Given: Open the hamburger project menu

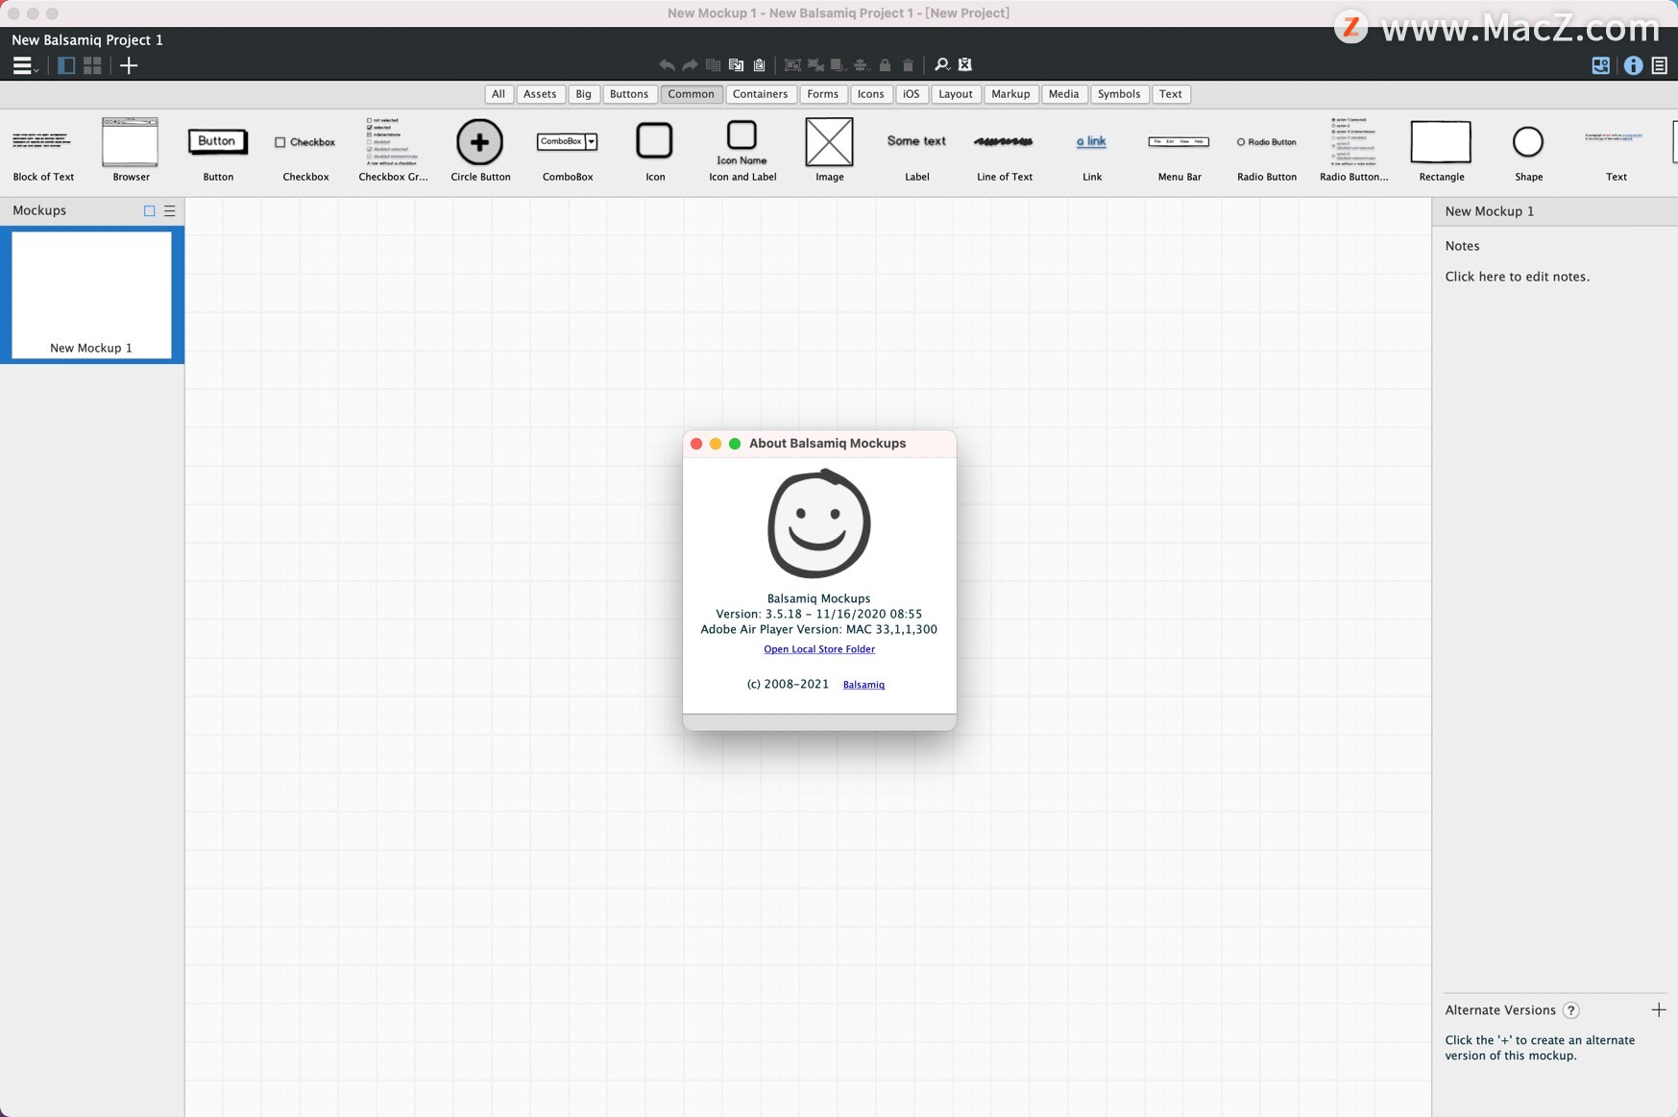Looking at the screenshot, I should click(x=24, y=65).
